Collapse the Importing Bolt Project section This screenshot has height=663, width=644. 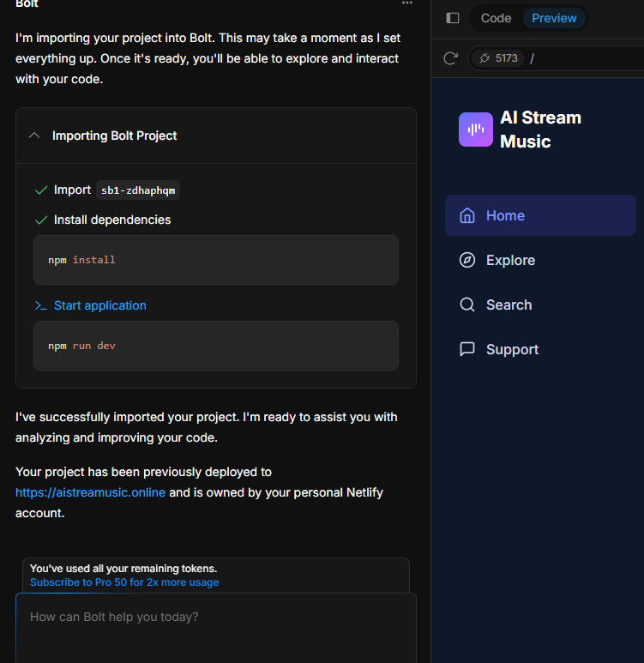coord(34,136)
